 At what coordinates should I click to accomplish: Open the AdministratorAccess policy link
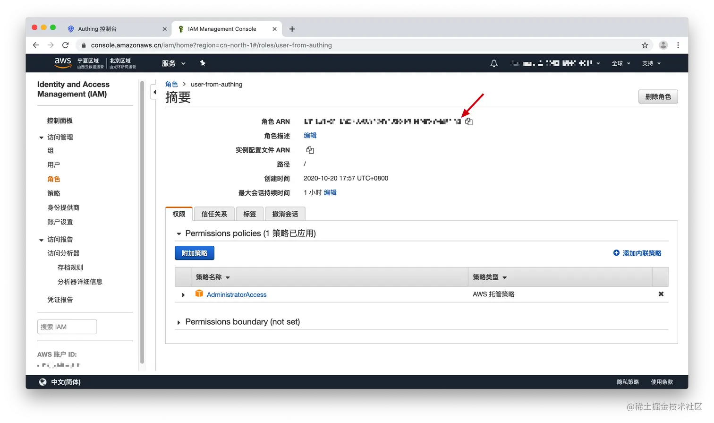click(237, 294)
